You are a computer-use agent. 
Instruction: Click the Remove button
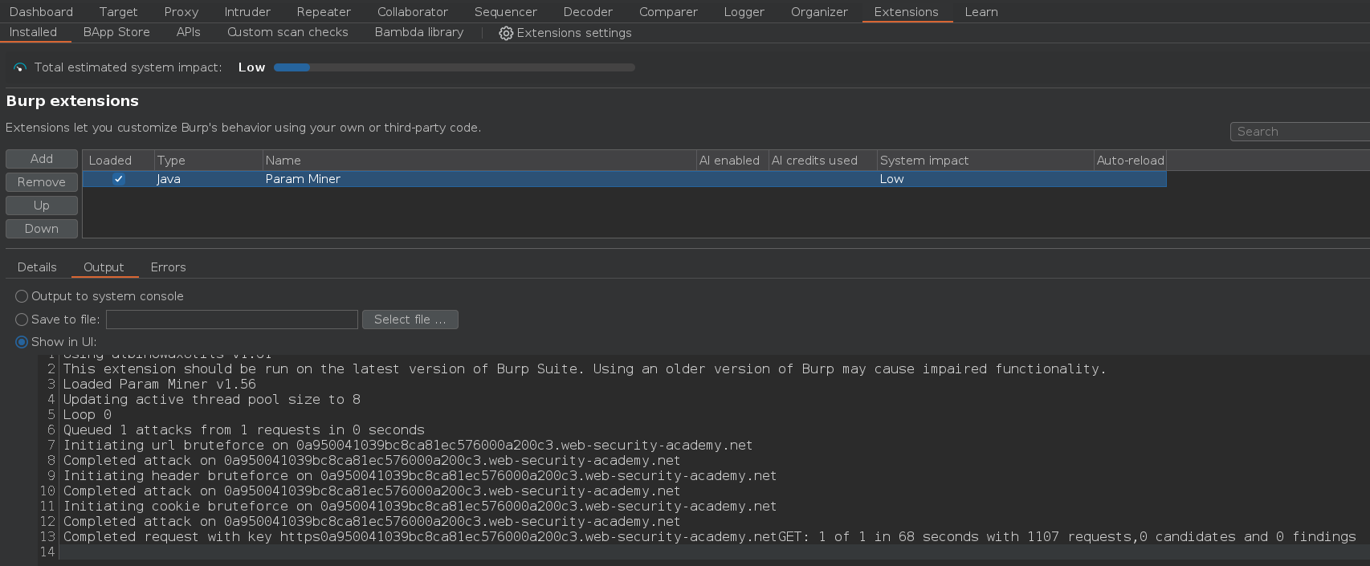[42, 182]
